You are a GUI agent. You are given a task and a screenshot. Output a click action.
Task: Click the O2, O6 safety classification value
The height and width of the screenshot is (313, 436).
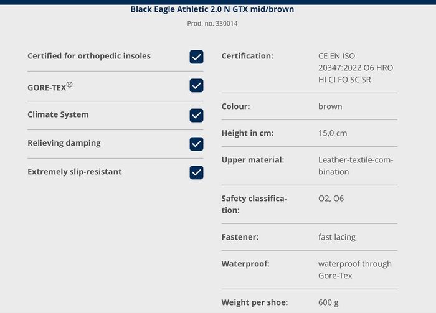coord(331,199)
